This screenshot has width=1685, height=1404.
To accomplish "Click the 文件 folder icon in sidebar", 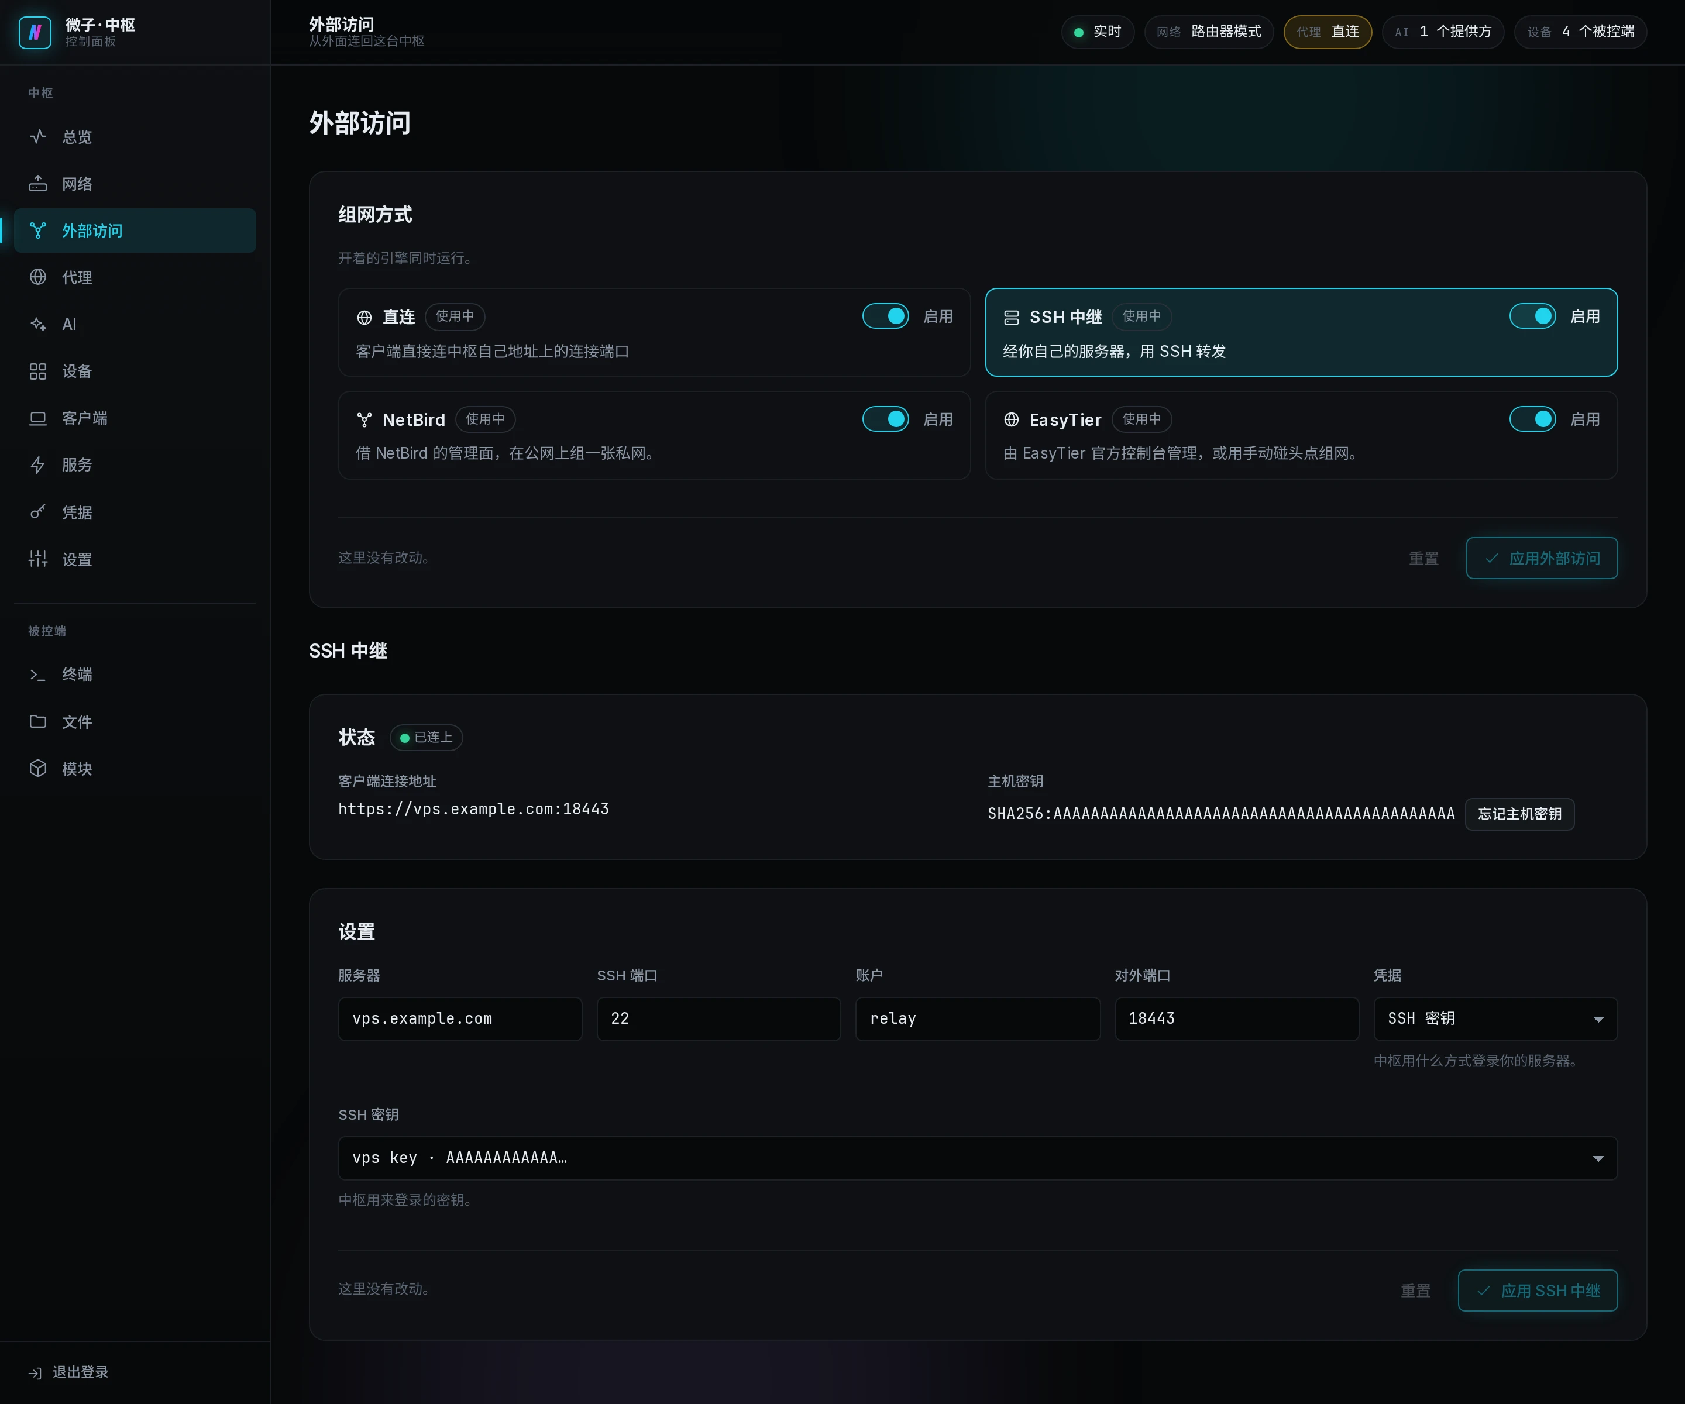I will 37,721.
